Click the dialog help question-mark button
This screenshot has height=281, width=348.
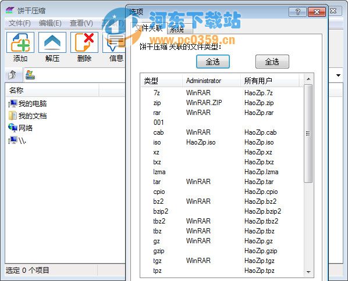297,12
